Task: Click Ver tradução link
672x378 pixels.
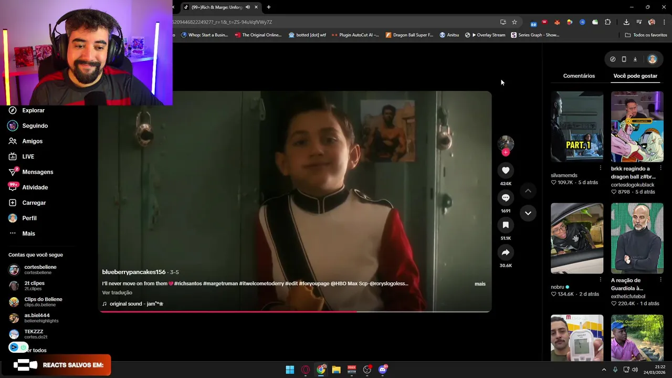Action: coord(117,292)
